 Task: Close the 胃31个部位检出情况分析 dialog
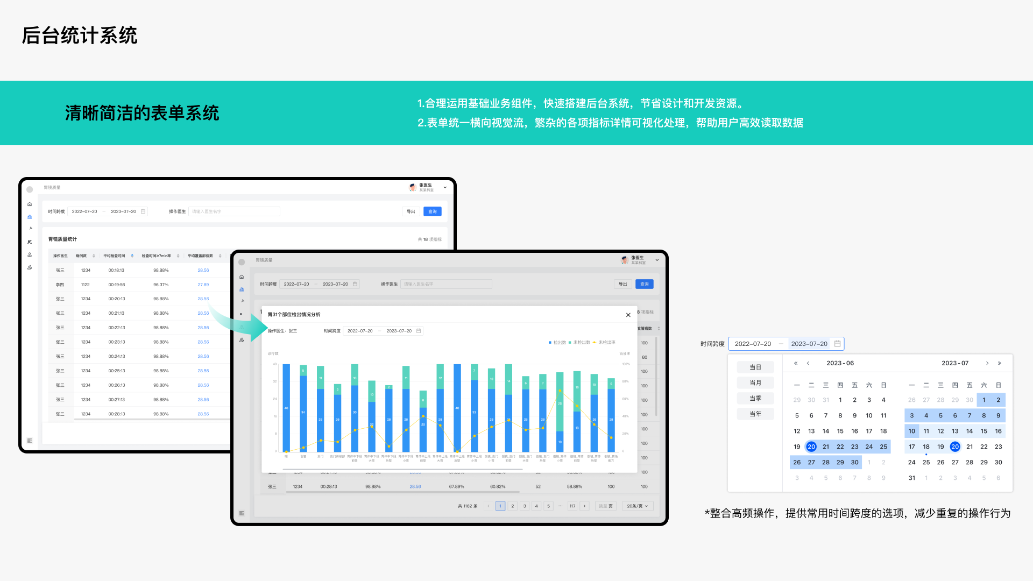coord(628,315)
